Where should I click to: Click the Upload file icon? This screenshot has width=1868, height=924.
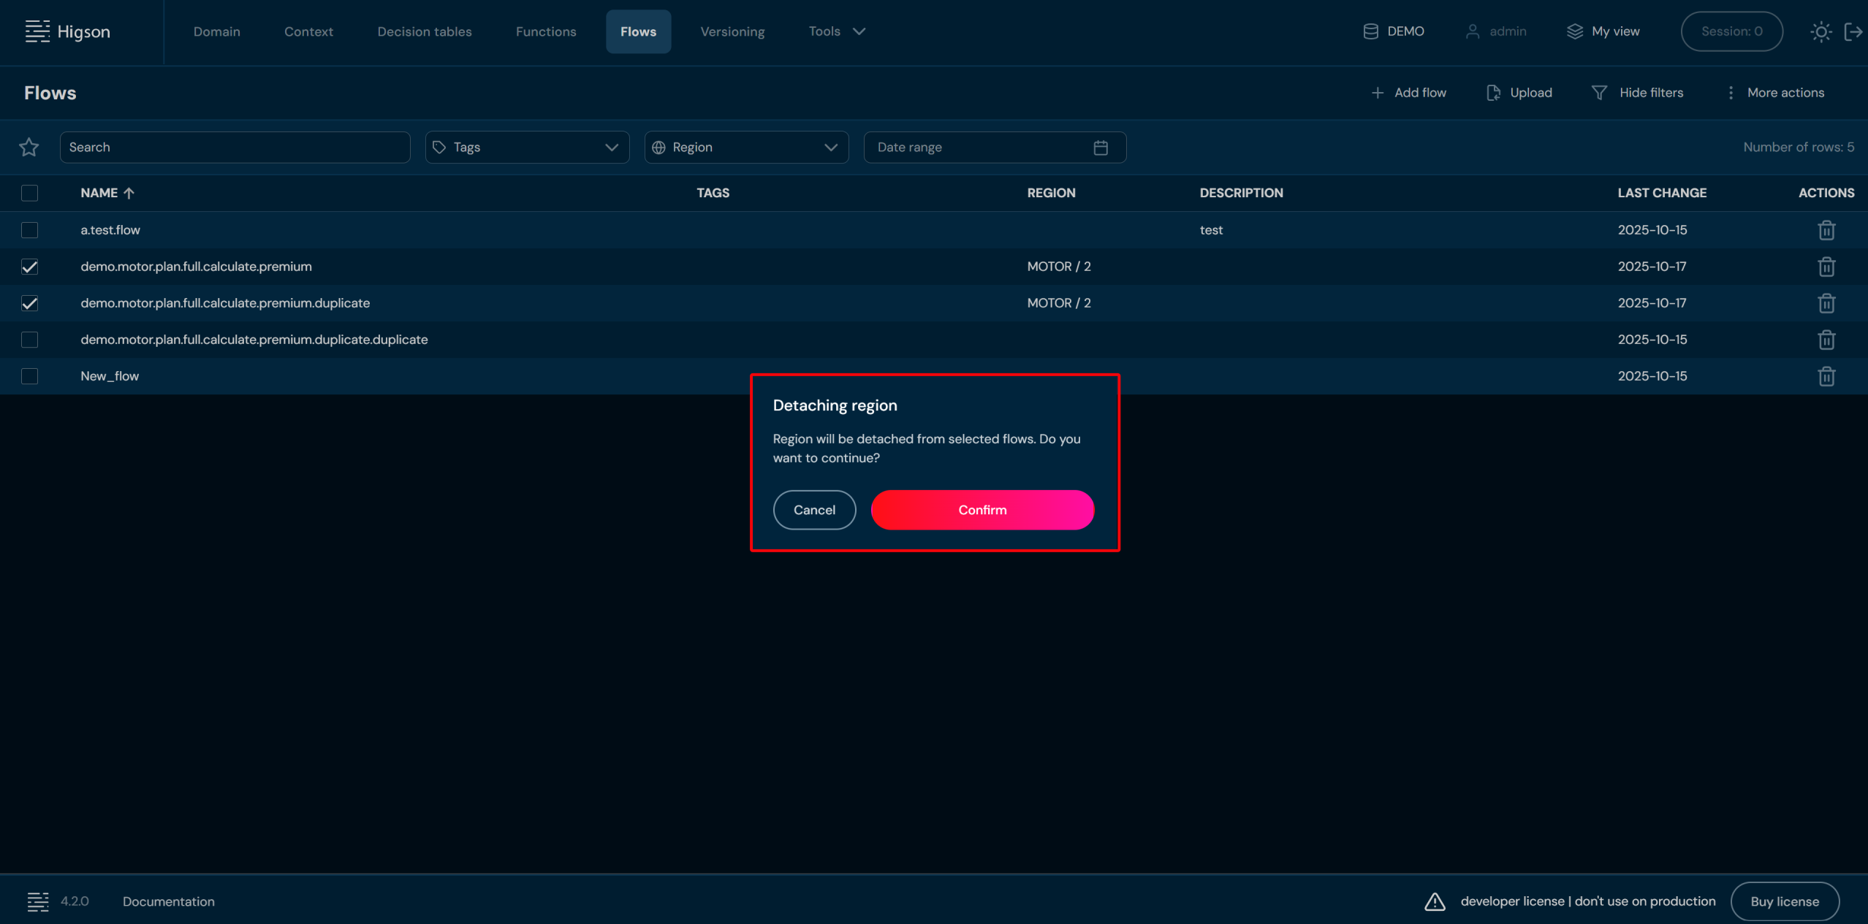pos(1493,93)
